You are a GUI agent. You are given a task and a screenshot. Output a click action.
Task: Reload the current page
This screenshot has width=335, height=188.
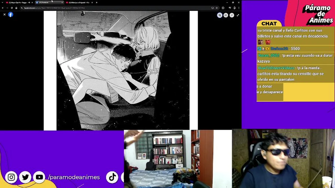click(x=12, y=8)
